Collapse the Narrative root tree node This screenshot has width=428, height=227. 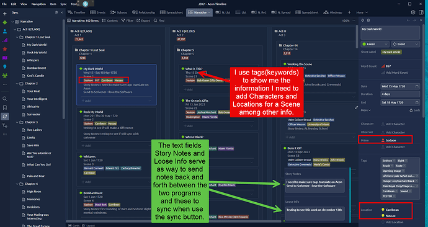(12, 22)
